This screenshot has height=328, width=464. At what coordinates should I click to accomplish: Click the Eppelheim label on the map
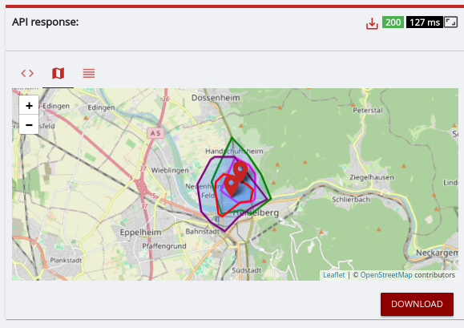pyautogui.click(x=140, y=233)
